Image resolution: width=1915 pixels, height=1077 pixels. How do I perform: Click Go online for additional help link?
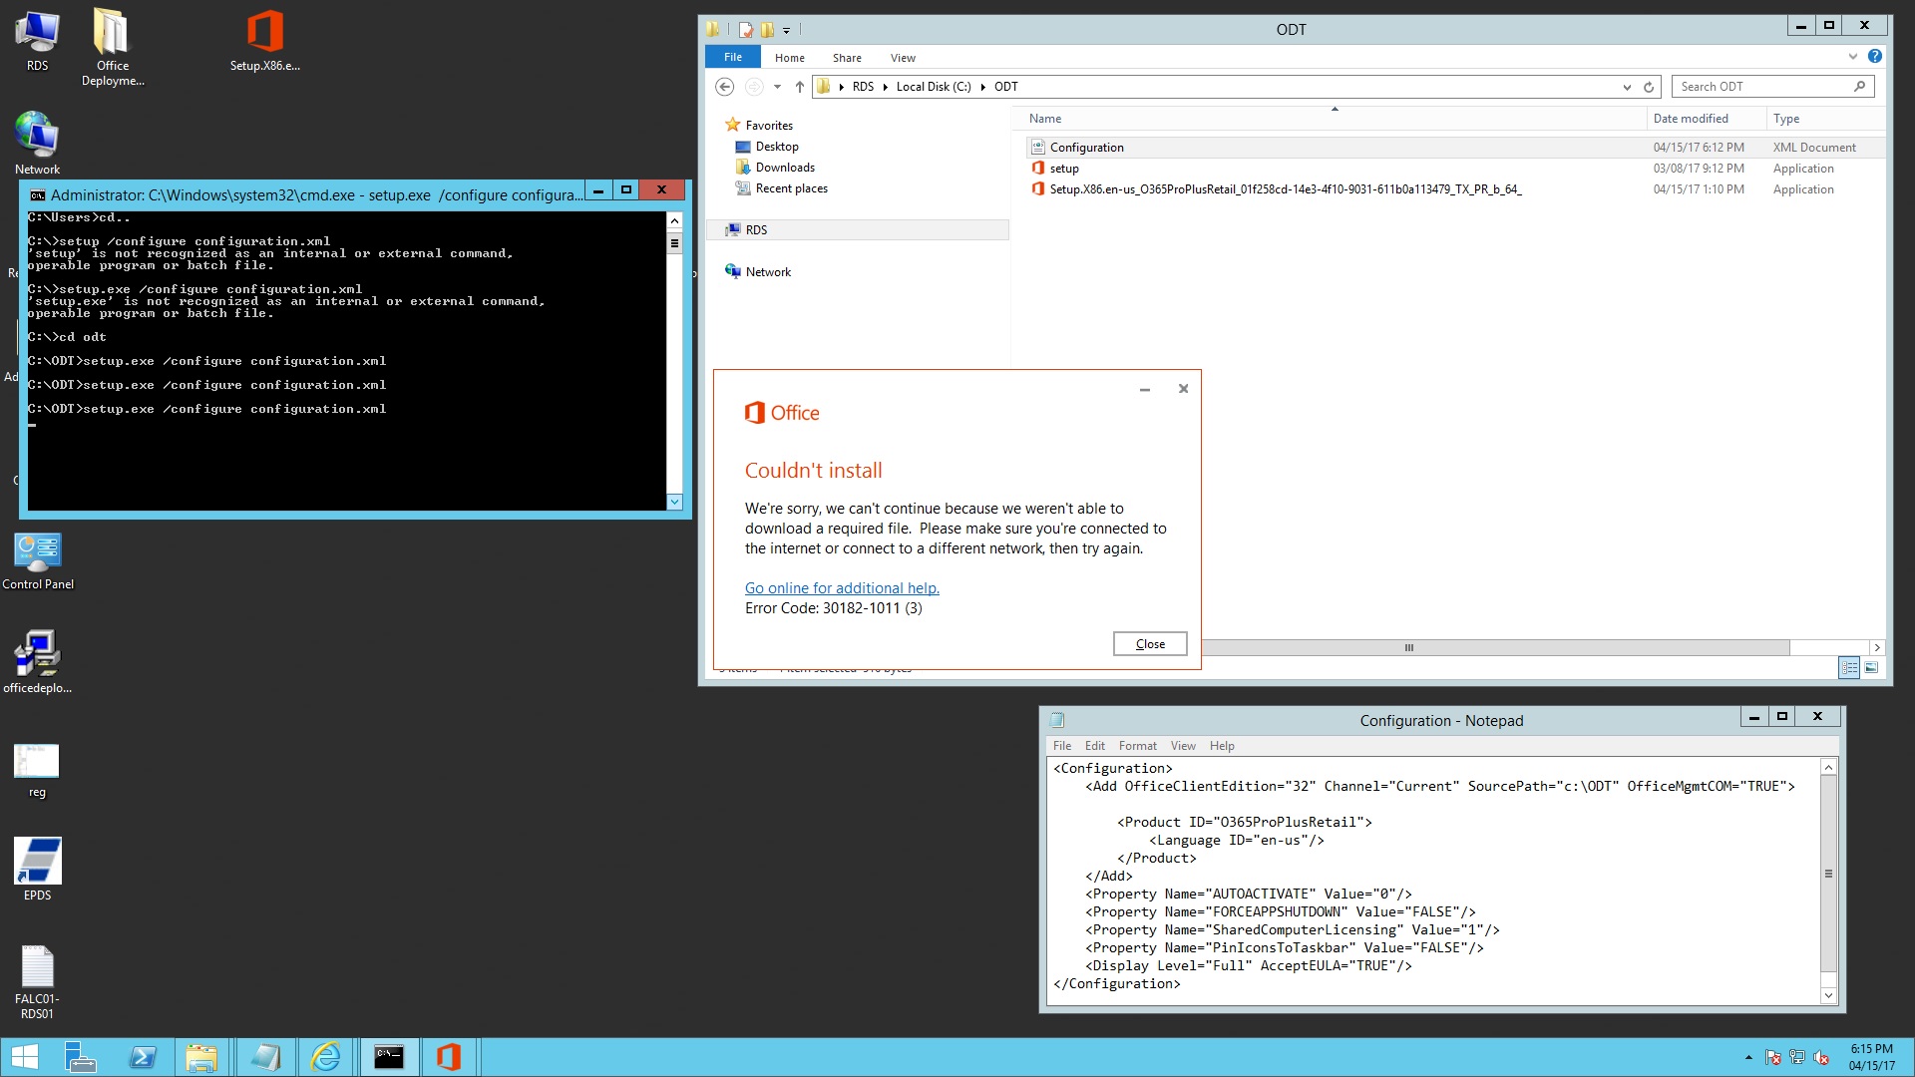pyautogui.click(x=842, y=588)
